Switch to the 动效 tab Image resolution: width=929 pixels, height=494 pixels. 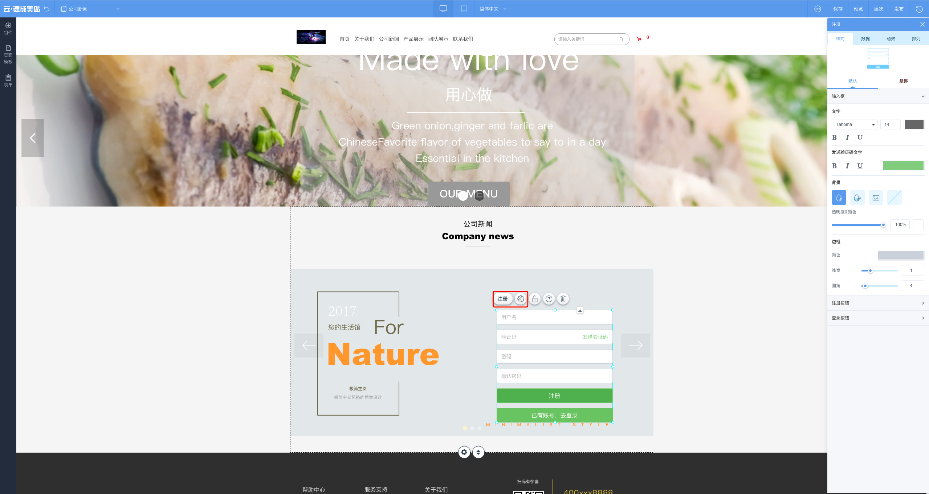[x=891, y=39]
